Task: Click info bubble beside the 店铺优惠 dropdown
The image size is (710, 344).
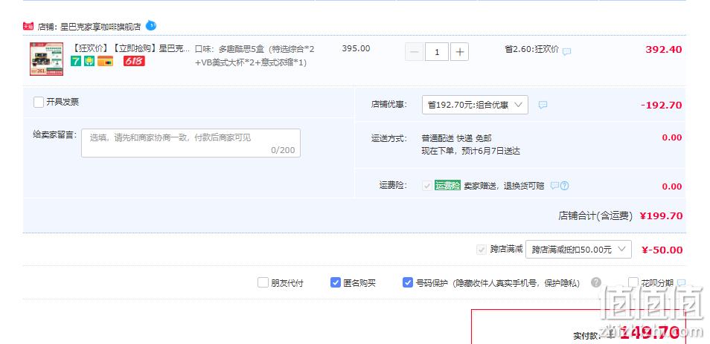Action: 543,105
